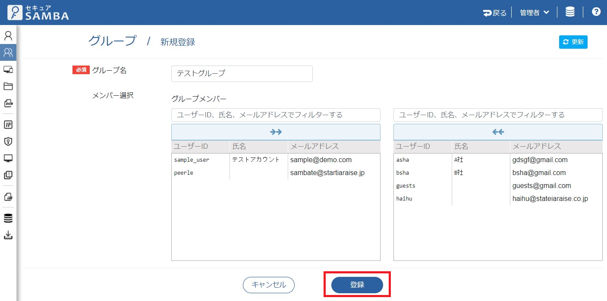The image size is (607, 301).
Task: Open the OCR icon in sidebar
Action: click(8, 103)
